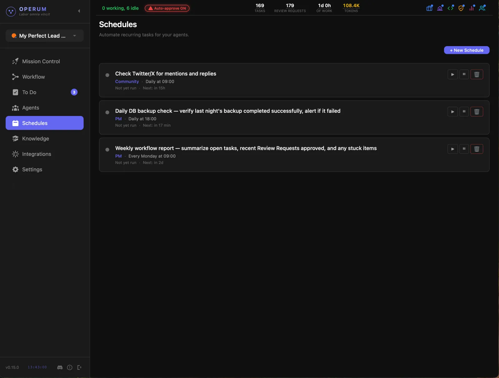Pause the Weekly workflow report schedule

pos(464,149)
